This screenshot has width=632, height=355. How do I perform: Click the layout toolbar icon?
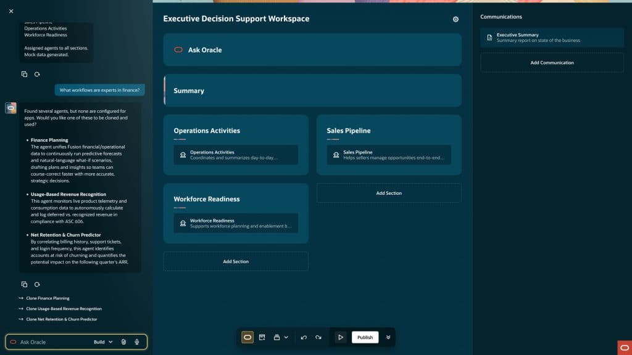(277, 337)
